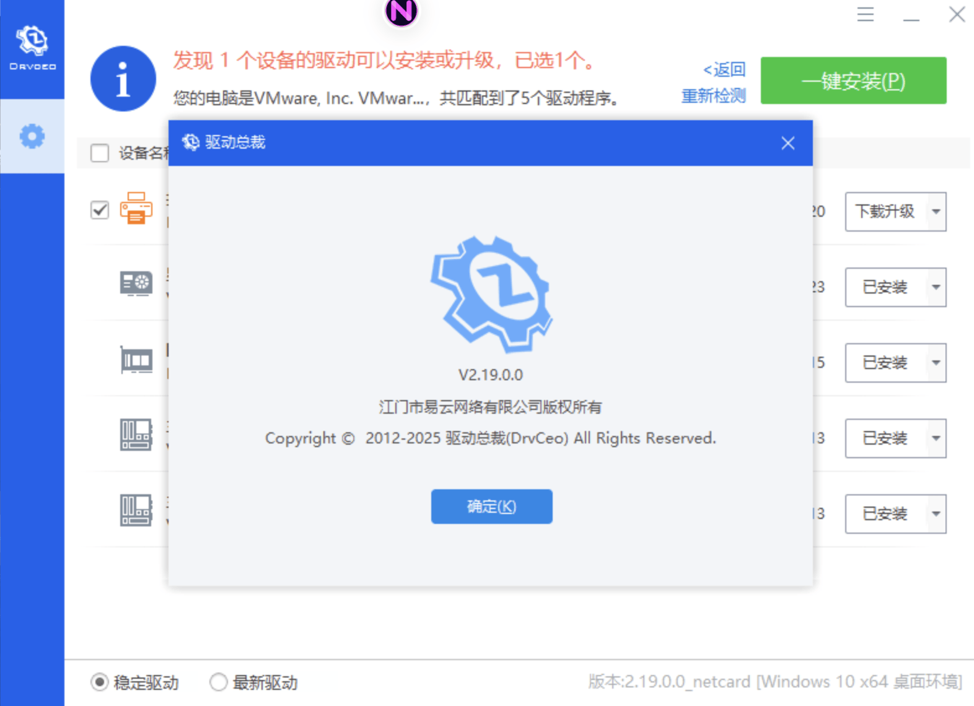
Task: Click the 重新检测 link
Action: tap(713, 96)
